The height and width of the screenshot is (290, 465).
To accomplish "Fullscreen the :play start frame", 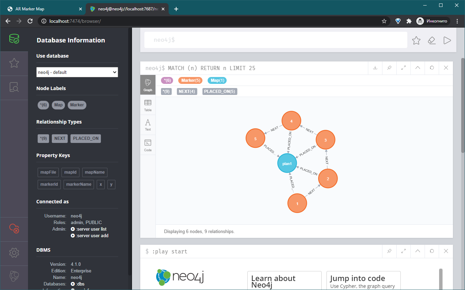I will pyautogui.click(x=404, y=251).
